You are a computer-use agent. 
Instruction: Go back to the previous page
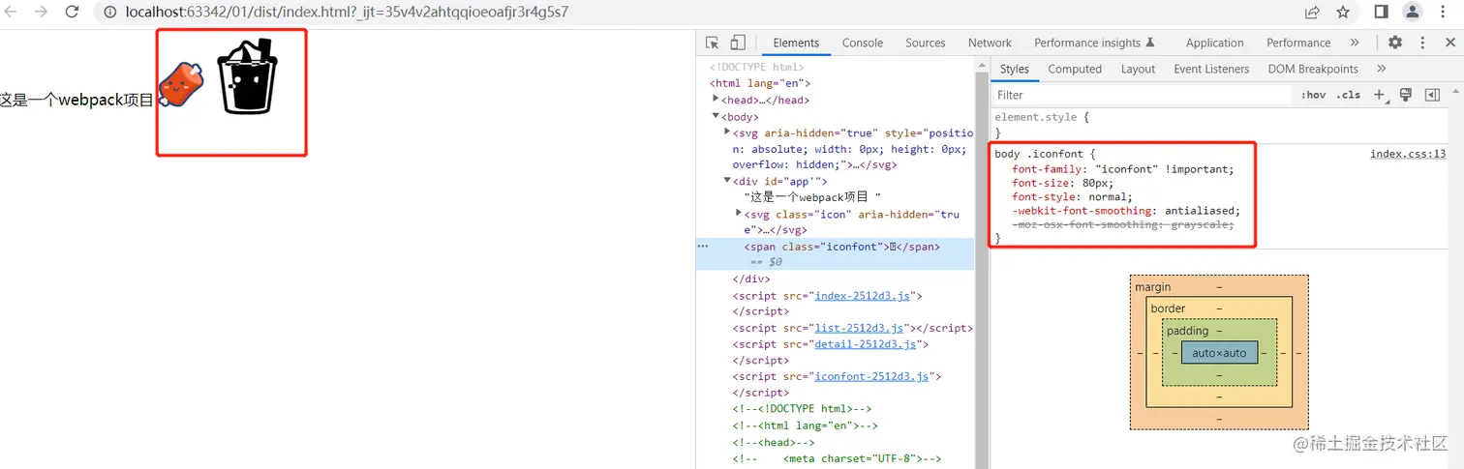point(12,12)
